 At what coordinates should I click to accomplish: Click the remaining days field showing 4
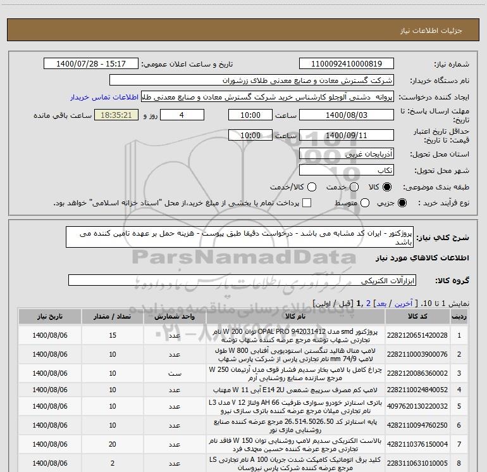click(182, 115)
